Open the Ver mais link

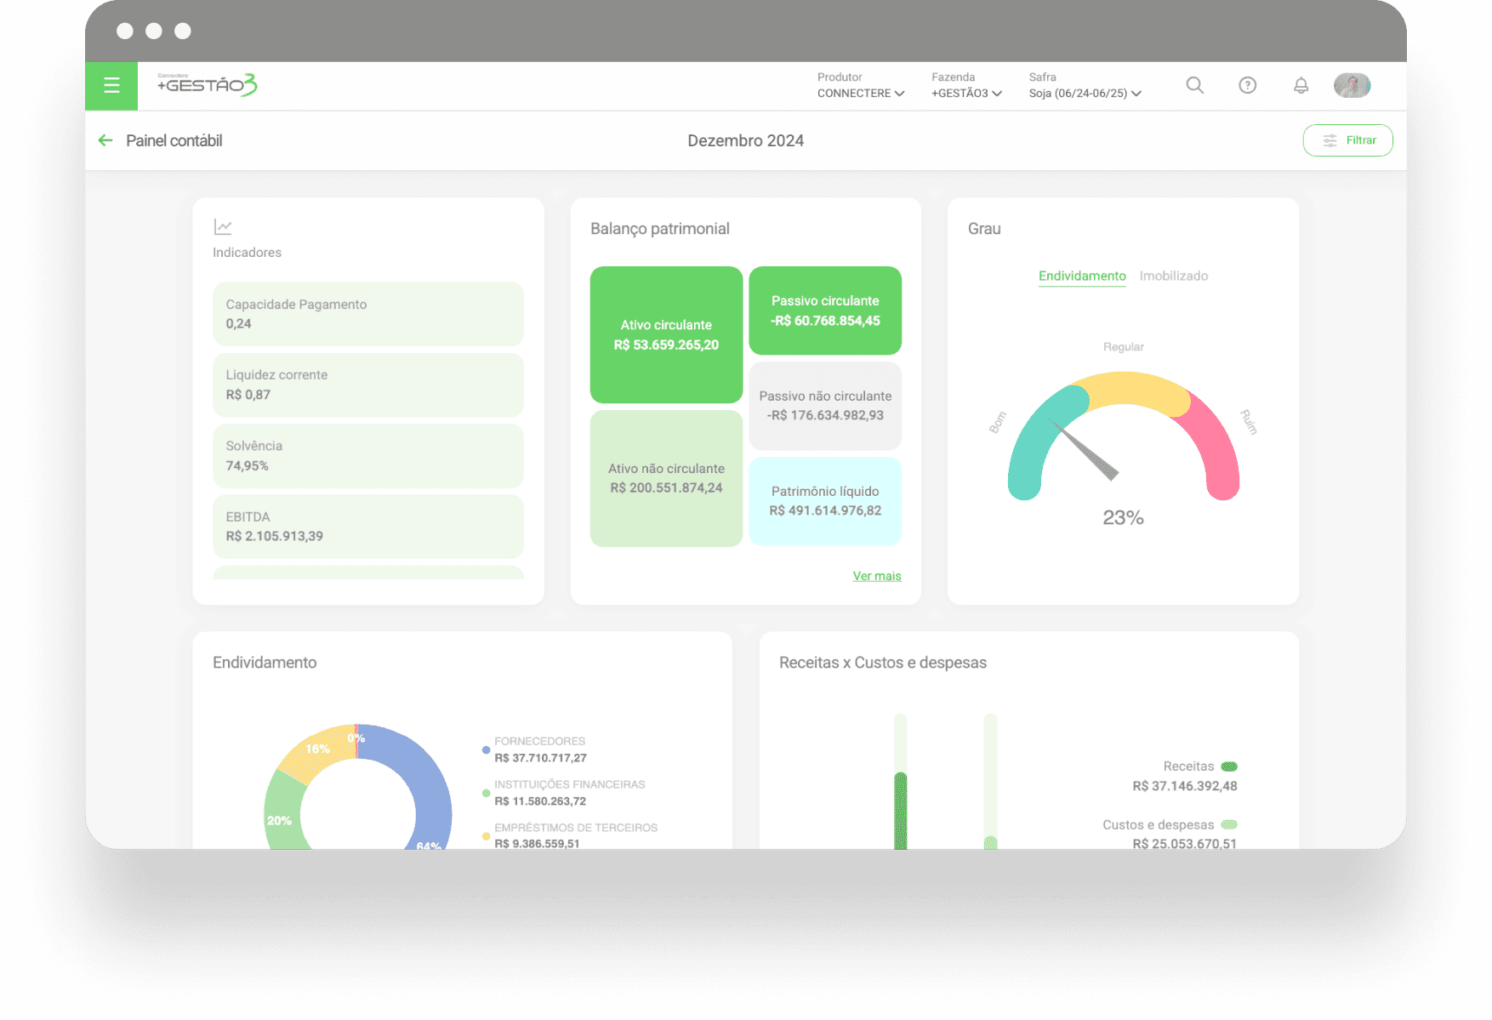(x=876, y=576)
